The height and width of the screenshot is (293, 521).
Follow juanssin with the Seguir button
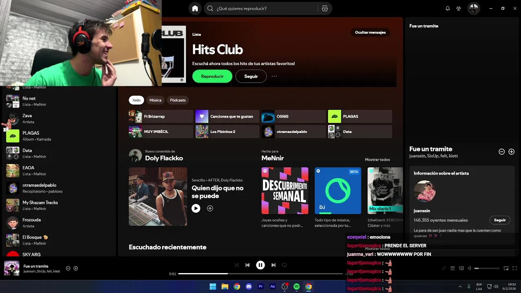coord(500,220)
